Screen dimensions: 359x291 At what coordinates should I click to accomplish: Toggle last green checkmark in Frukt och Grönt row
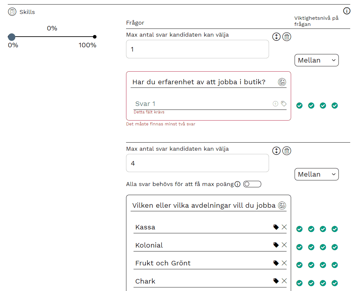(335, 265)
